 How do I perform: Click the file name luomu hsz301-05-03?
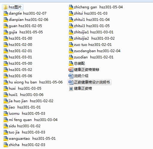27,114
